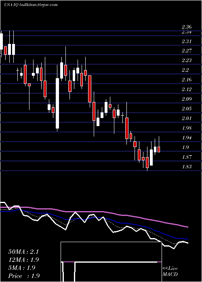The image size is (202, 282).
Task: Click the 2.23 price axis label
Action: (x=187, y=60)
